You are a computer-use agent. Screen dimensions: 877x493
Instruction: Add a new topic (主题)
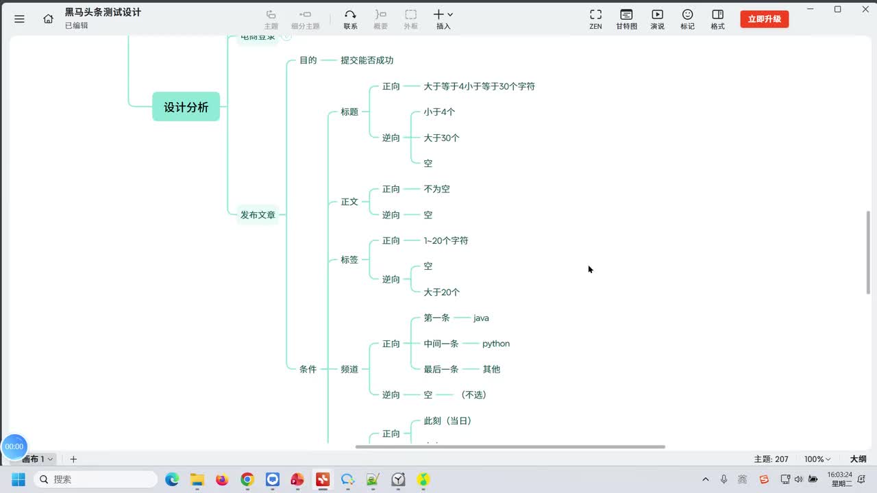(271, 19)
